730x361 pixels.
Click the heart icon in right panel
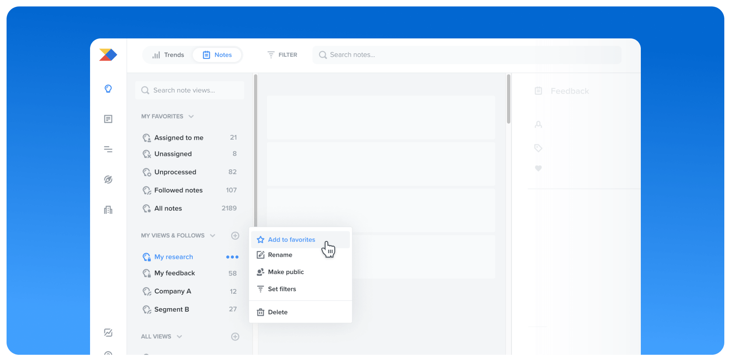(x=539, y=168)
